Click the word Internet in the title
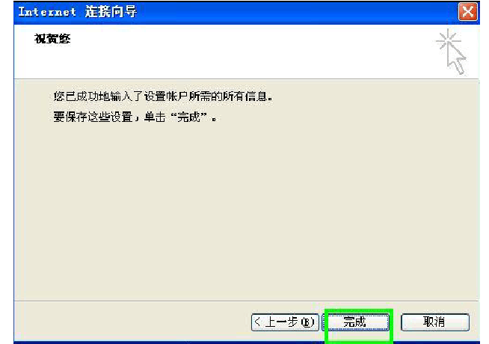The image size is (489, 344). 47,12
